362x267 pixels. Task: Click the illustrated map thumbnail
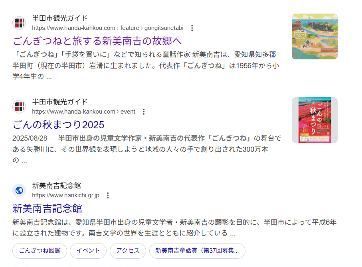(x=315, y=36)
